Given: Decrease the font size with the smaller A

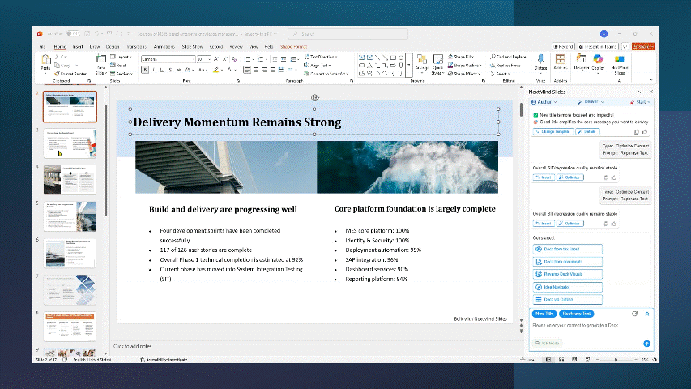Looking at the screenshot, I should 224,59.
